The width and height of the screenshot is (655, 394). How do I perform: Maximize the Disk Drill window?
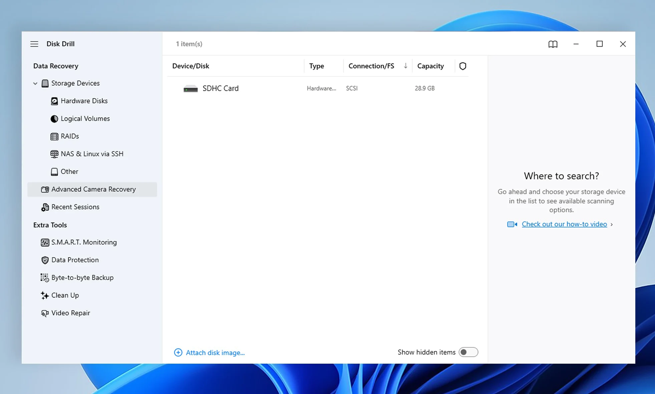599,44
